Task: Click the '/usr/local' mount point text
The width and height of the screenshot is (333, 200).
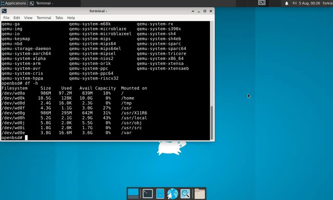Action: tap(134, 118)
